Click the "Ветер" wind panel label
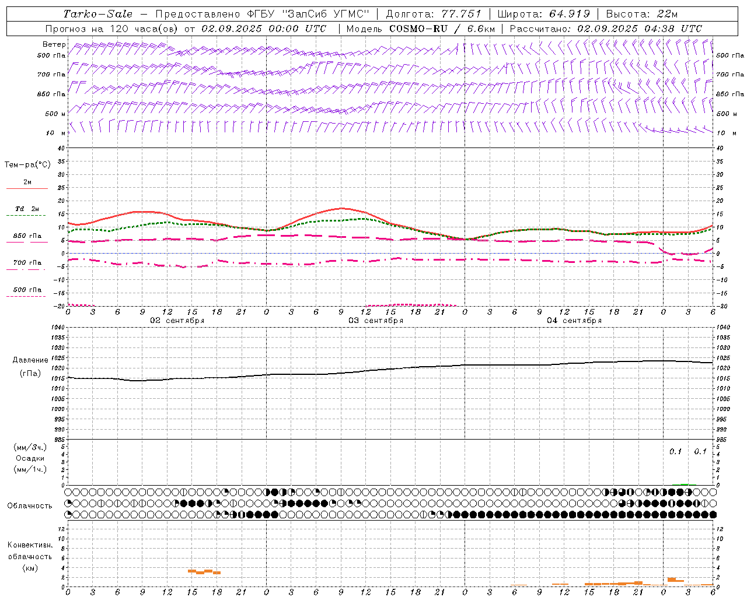The height and width of the screenshot is (597, 747). pos(54,44)
